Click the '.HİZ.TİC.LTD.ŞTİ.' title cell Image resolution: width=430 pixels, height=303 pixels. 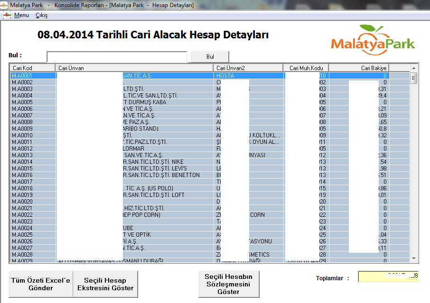(x=144, y=208)
